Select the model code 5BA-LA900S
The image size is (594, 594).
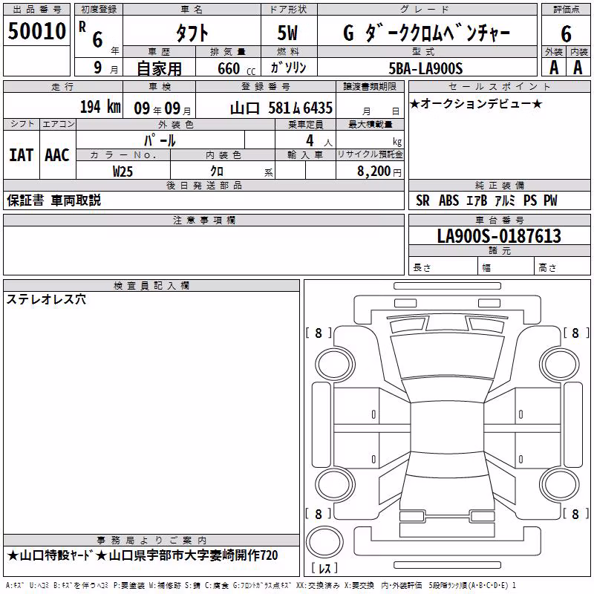pyautogui.click(x=425, y=68)
